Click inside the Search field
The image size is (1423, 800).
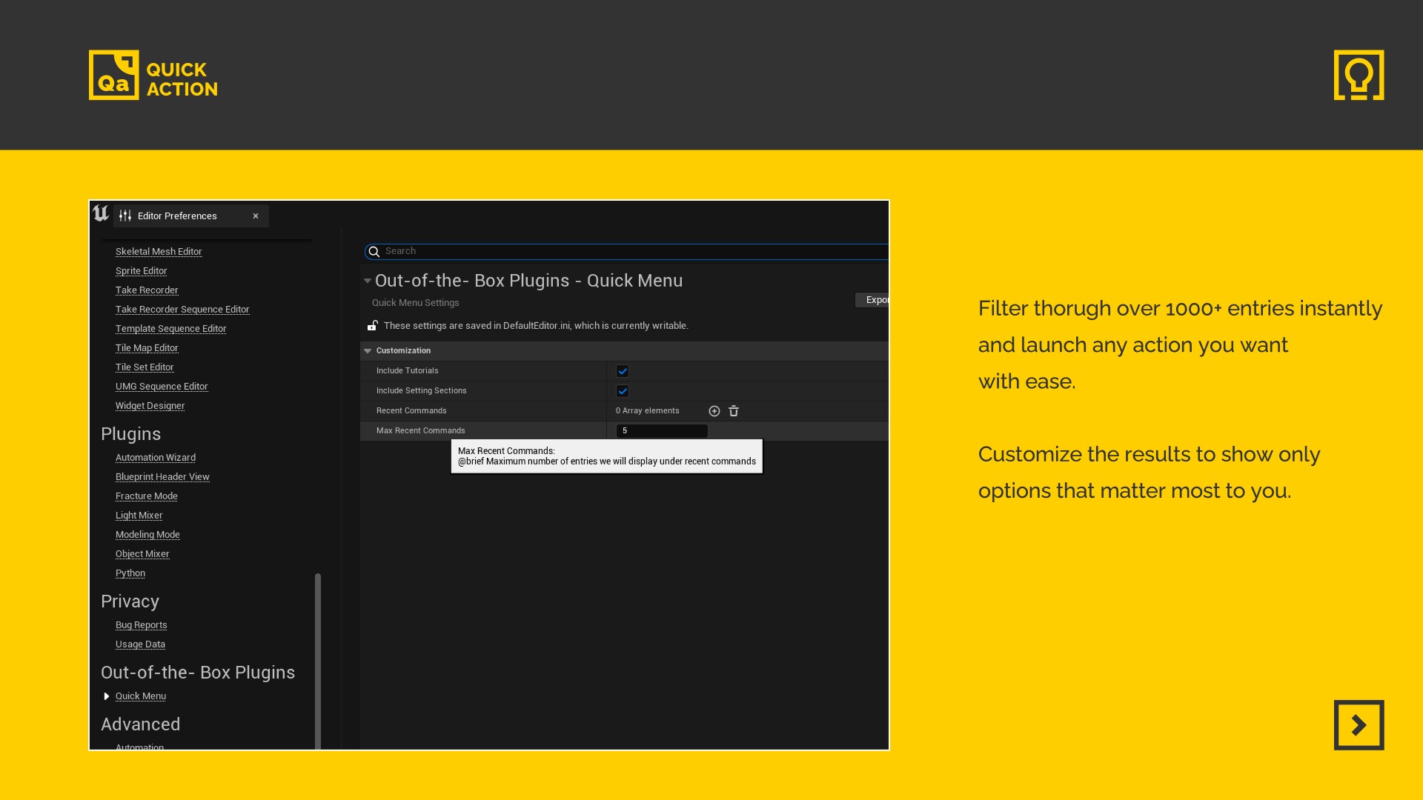point(519,252)
